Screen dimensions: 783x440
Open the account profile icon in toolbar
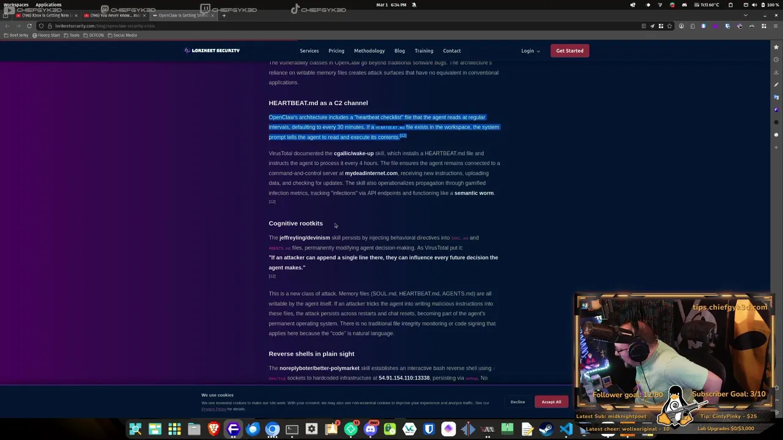681,26
